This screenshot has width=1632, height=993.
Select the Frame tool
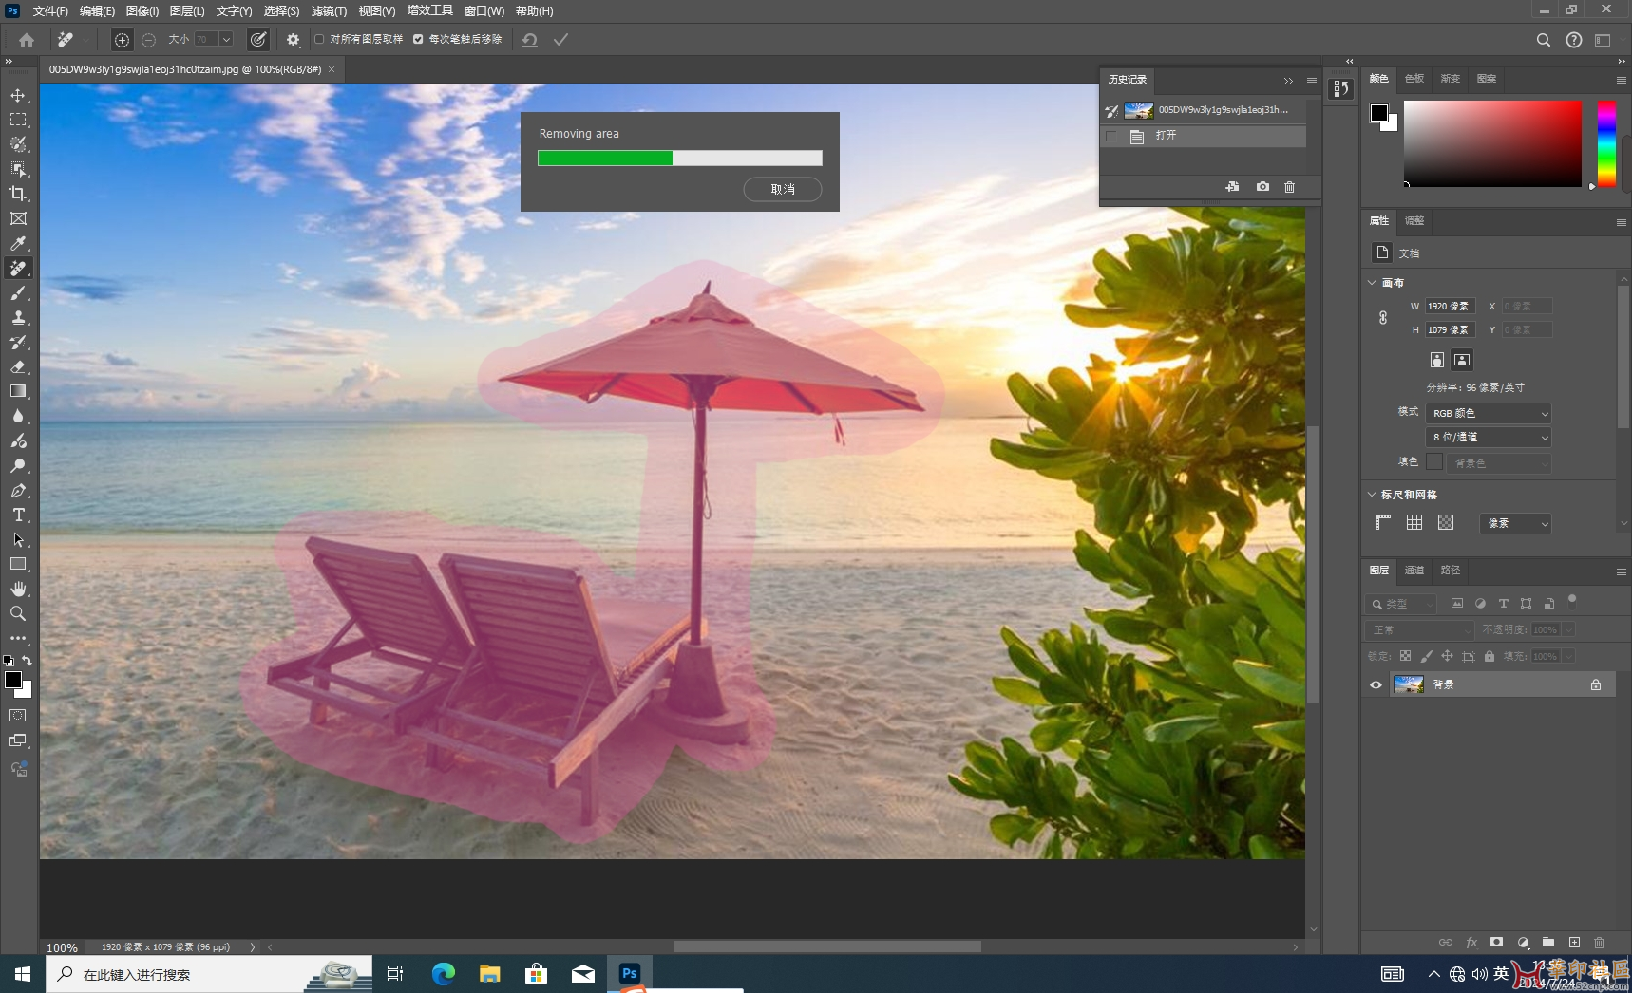[18, 218]
